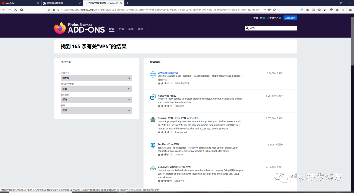
Task: Open Browsec VPN - Free VPN for Firefox
Action: tap(178, 118)
